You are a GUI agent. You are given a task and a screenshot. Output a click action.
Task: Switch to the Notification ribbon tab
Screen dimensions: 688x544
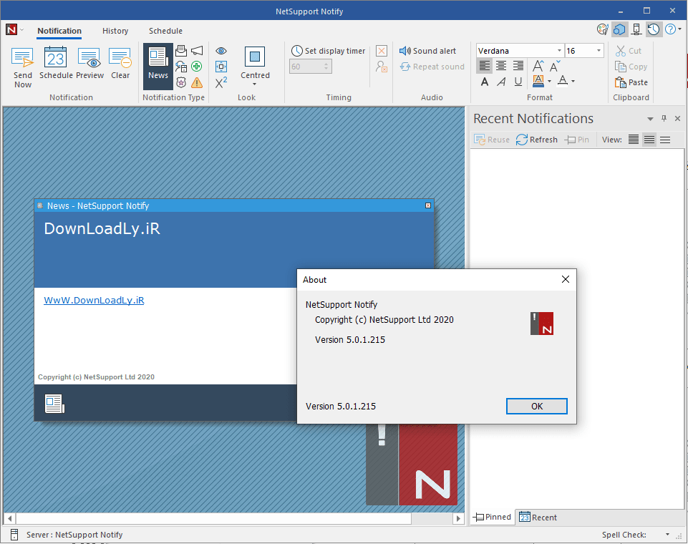point(59,31)
